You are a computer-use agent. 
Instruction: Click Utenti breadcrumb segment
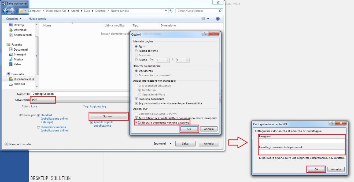tap(75, 11)
